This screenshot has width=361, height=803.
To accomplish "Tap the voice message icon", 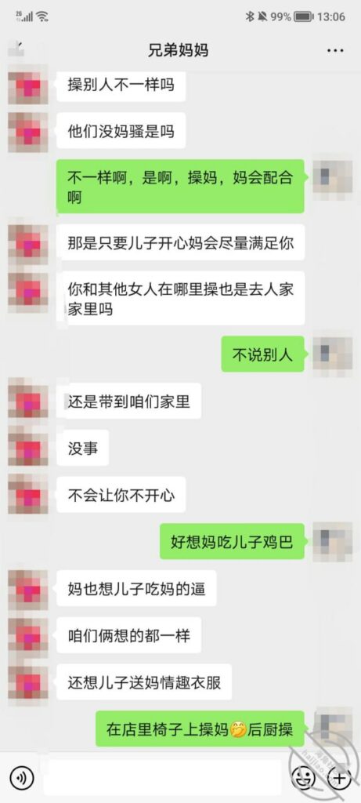I will pos(21,779).
